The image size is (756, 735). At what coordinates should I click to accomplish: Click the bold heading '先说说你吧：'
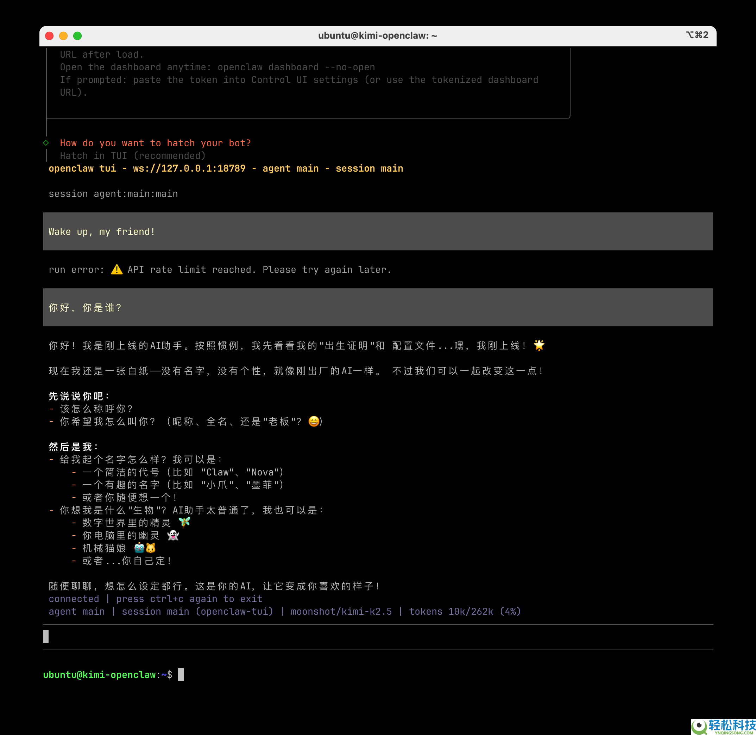point(80,396)
